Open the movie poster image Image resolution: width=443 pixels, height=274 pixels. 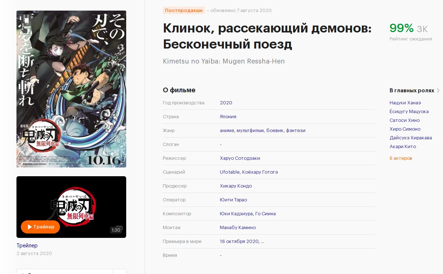pos(71,89)
